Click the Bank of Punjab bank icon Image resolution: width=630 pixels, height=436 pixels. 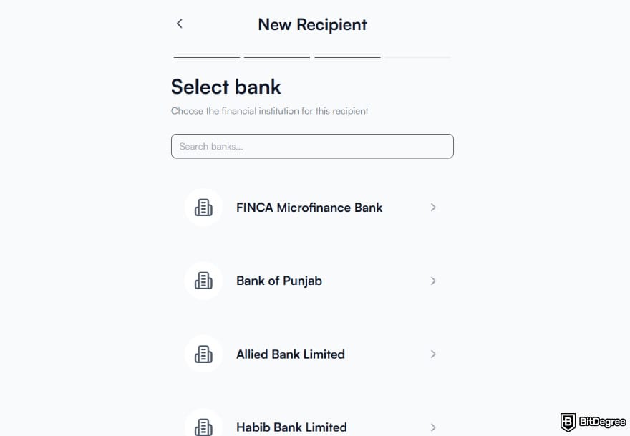[203, 281]
